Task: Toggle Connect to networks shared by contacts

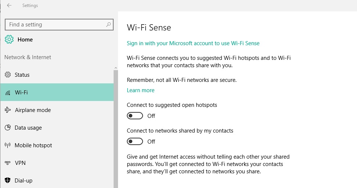Action: (135, 141)
